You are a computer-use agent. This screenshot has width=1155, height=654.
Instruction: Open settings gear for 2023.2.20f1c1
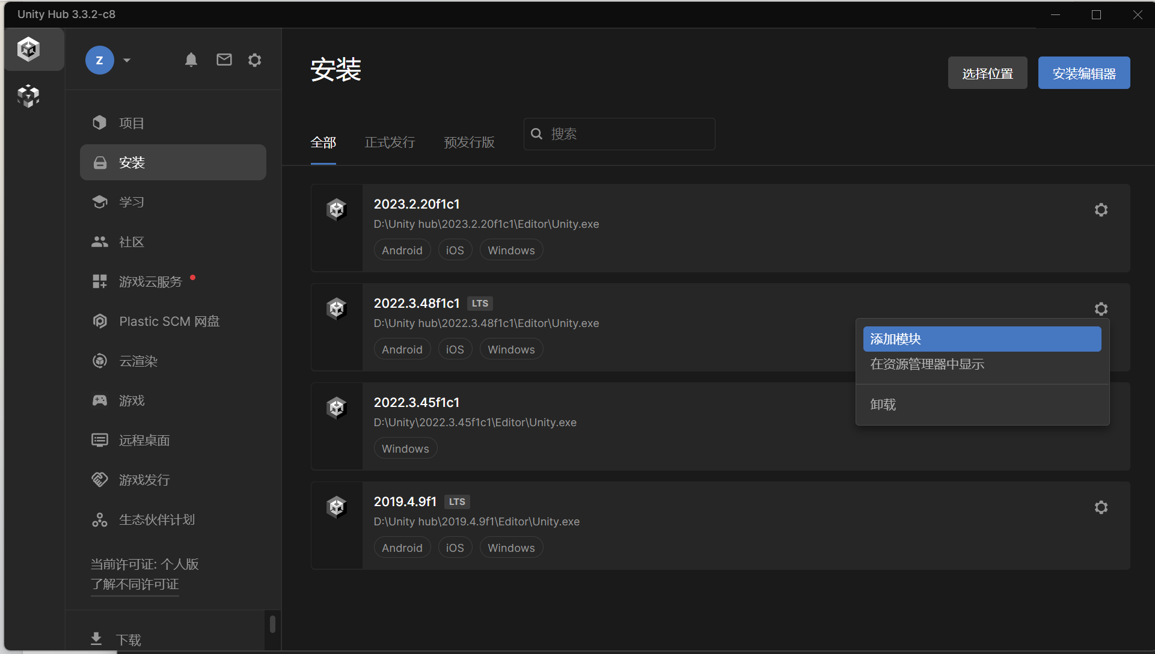1101,210
